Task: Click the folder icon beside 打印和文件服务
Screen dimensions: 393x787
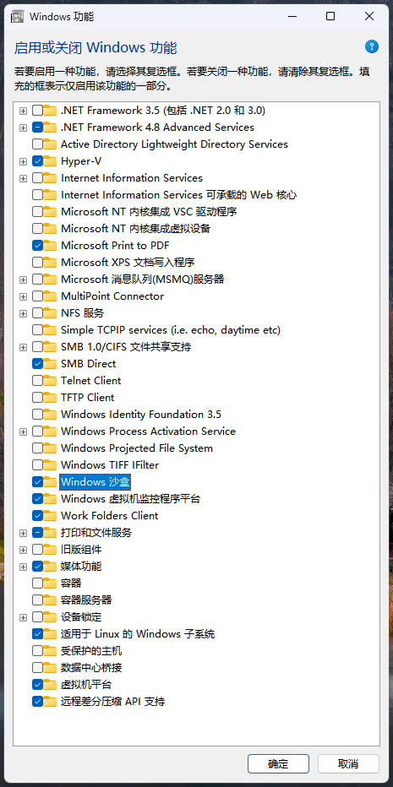Action: click(50, 533)
